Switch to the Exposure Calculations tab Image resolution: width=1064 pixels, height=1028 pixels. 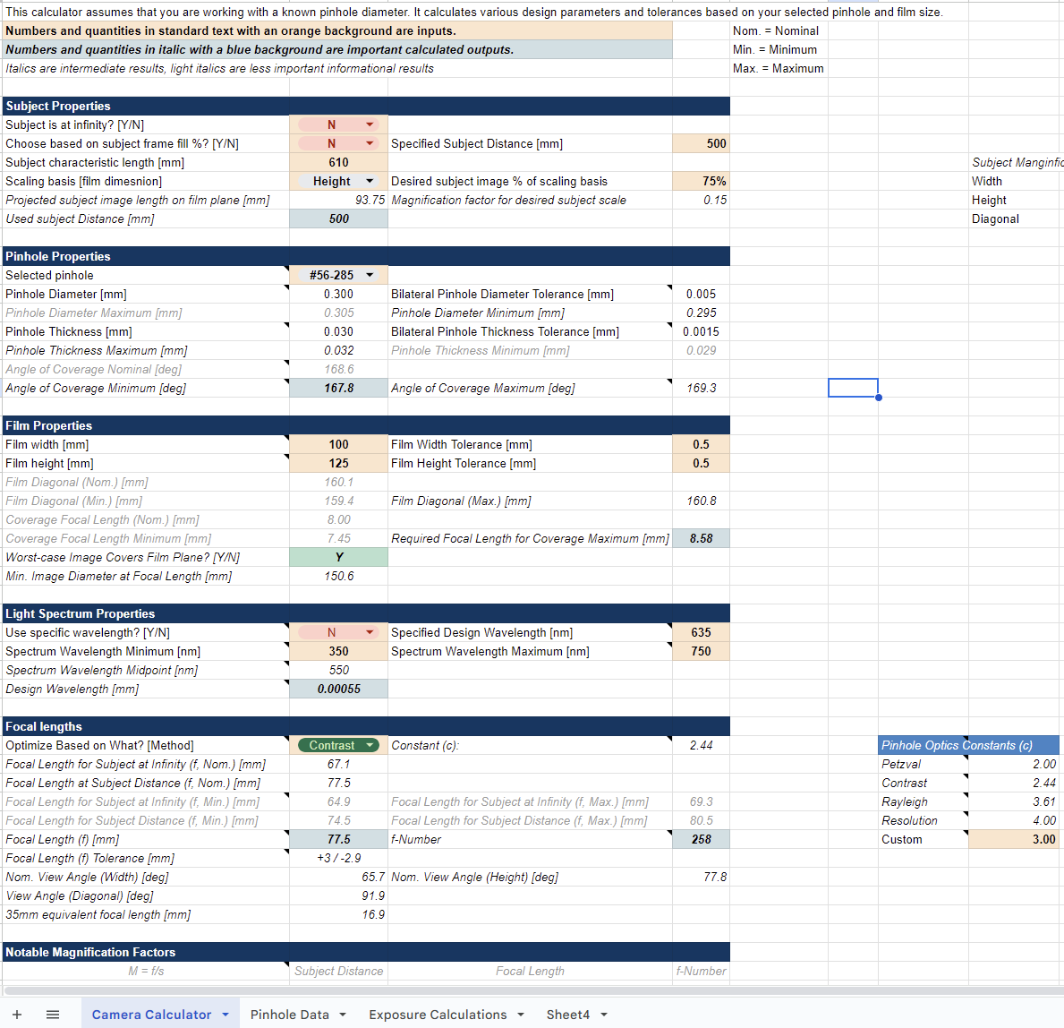tap(438, 1015)
